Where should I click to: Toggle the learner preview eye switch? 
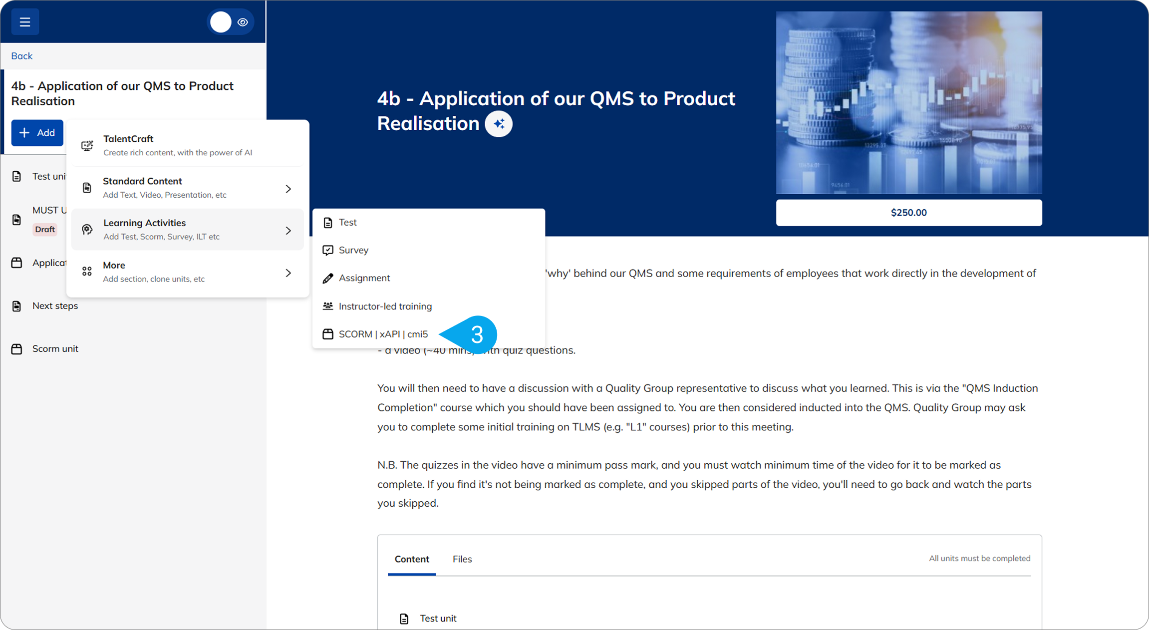click(x=231, y=22)
